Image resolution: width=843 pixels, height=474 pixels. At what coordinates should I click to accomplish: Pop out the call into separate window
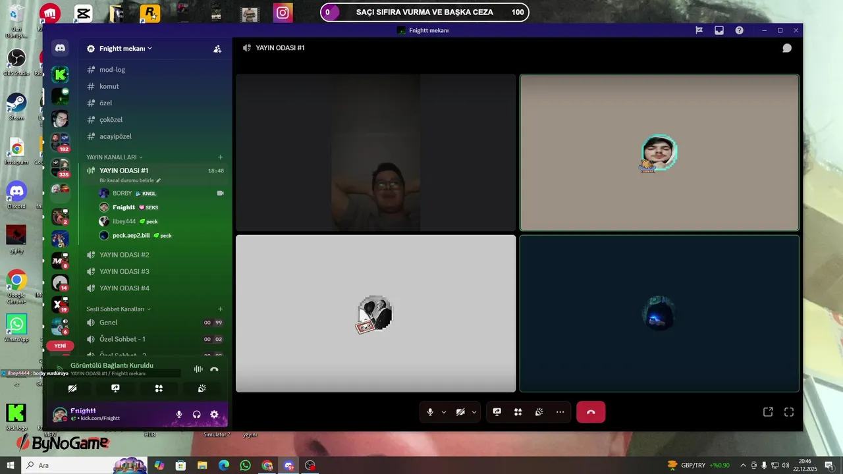tap(768, 412)
